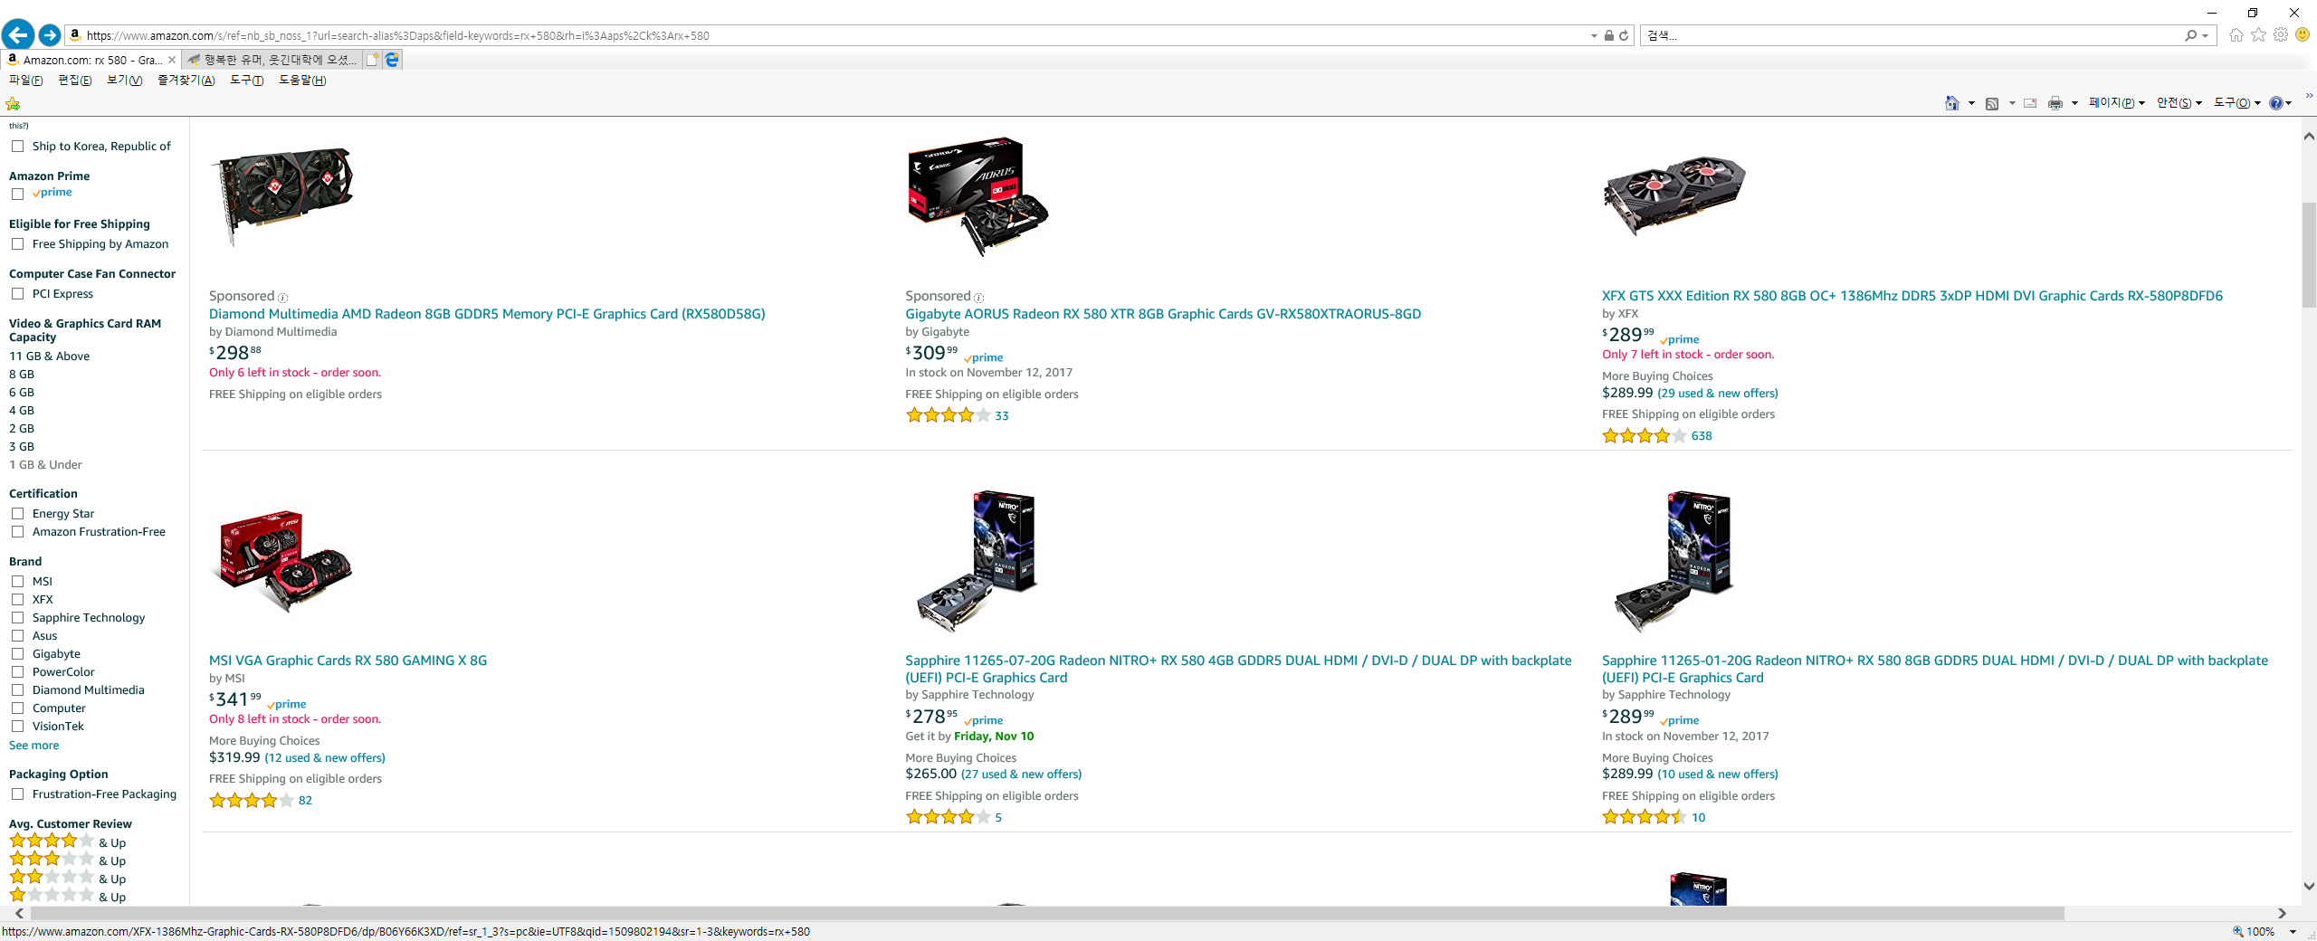The width and height of the screenshot is (2317, 941).
Task: Check Free Shipping by Amazon
Action: (x=17, y=244)
